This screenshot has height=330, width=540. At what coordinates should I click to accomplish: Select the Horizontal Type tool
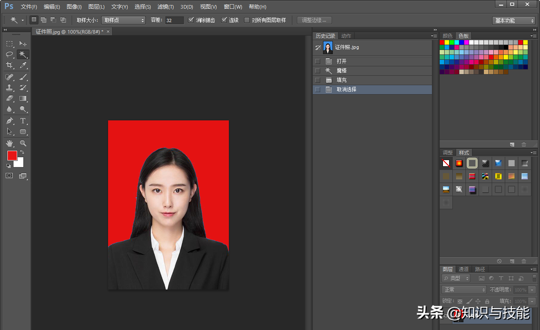pos(23,121)
